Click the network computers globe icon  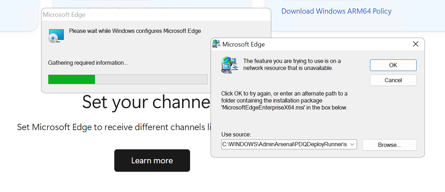point(230,65)
